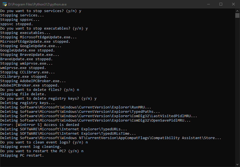This screenshot has width=240, height=167.
Task: Open the system menu via the Python console icon
Action: [x=4, y=4]
